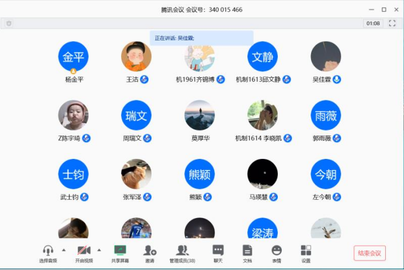The height and width of the screenshot is (270, 404).
Task: Toggle microphone icon beside 吴佳霖
Action: pos(337,79)
